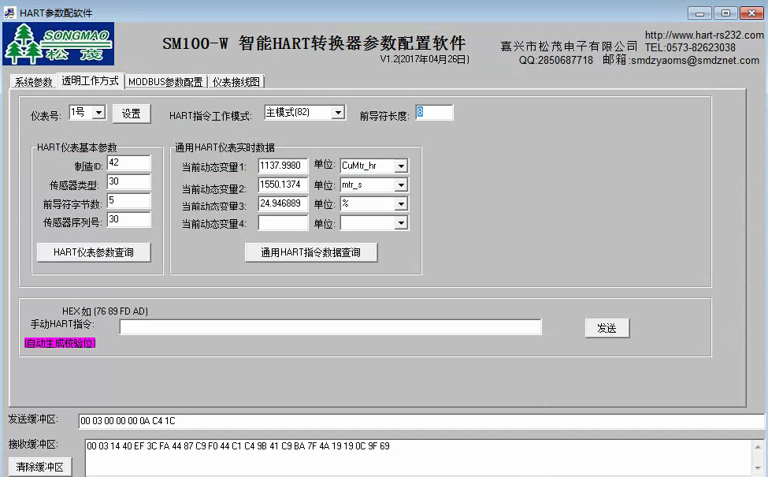The height and width of the screenshot is (477, 768).
Task: Click the receive buffer scrollbar up arrow
Action: point(758,447)
